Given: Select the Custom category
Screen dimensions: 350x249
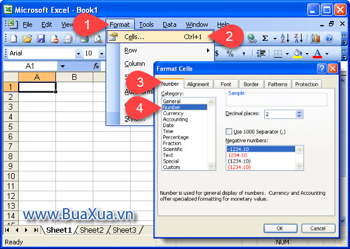Looking at the screenshot, I should pyautogui.click(x=171, y=167).
